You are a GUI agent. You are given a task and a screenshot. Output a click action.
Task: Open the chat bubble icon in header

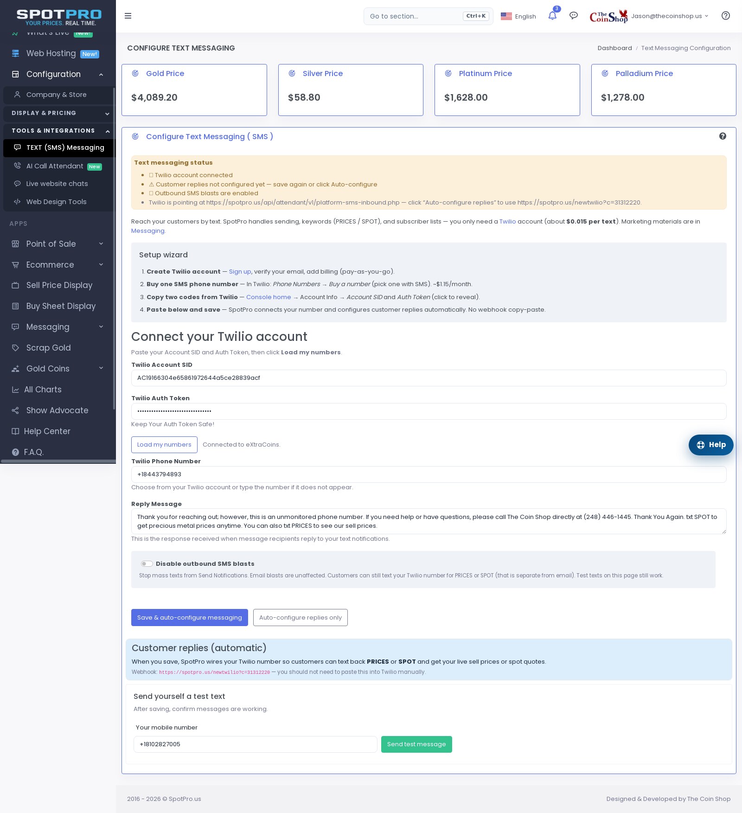point(574,16)
